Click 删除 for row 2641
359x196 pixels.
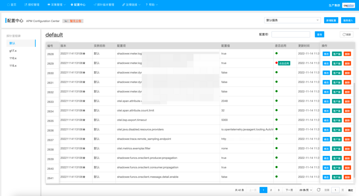(x=347, y=177)
